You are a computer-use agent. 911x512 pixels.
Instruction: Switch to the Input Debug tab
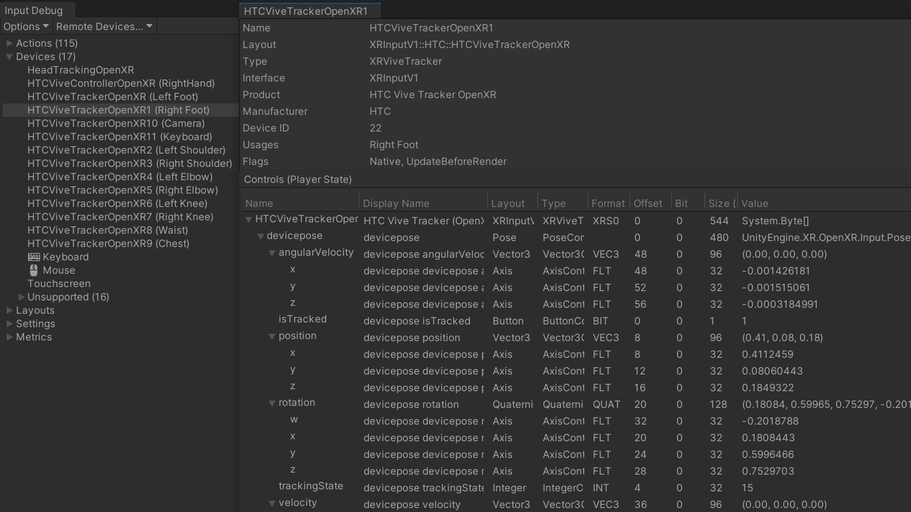(x=33, y=10)
